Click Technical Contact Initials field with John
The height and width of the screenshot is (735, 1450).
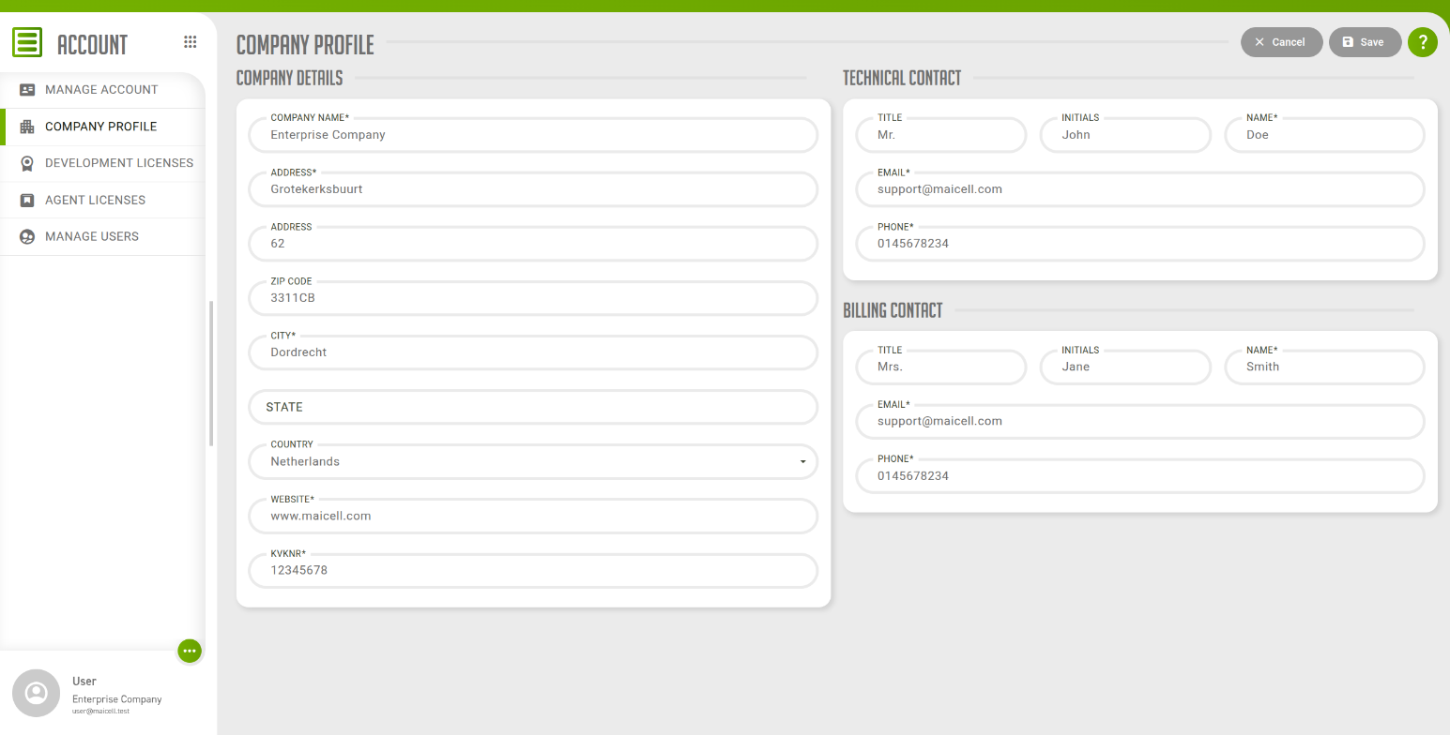tap(1125, 135)
